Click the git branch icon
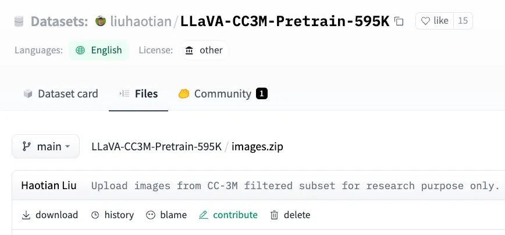The image size is (505, 235). click(26, 147)
